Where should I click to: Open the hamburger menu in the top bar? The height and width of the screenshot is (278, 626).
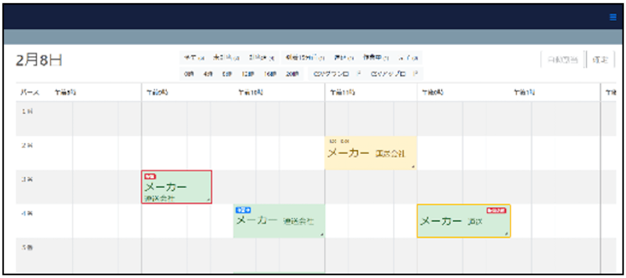pos(612,17)
